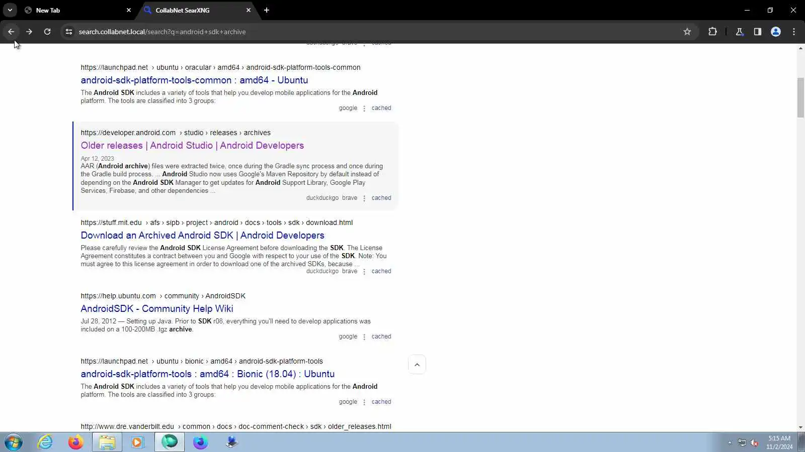Jump to top with the up-chevron button

417,365
